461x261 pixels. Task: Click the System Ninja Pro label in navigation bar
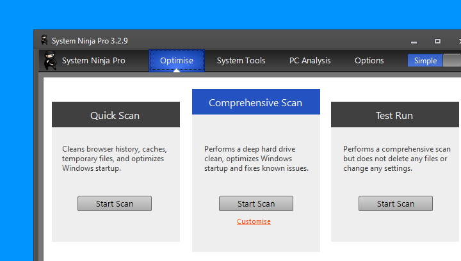[x=93, y=61]
